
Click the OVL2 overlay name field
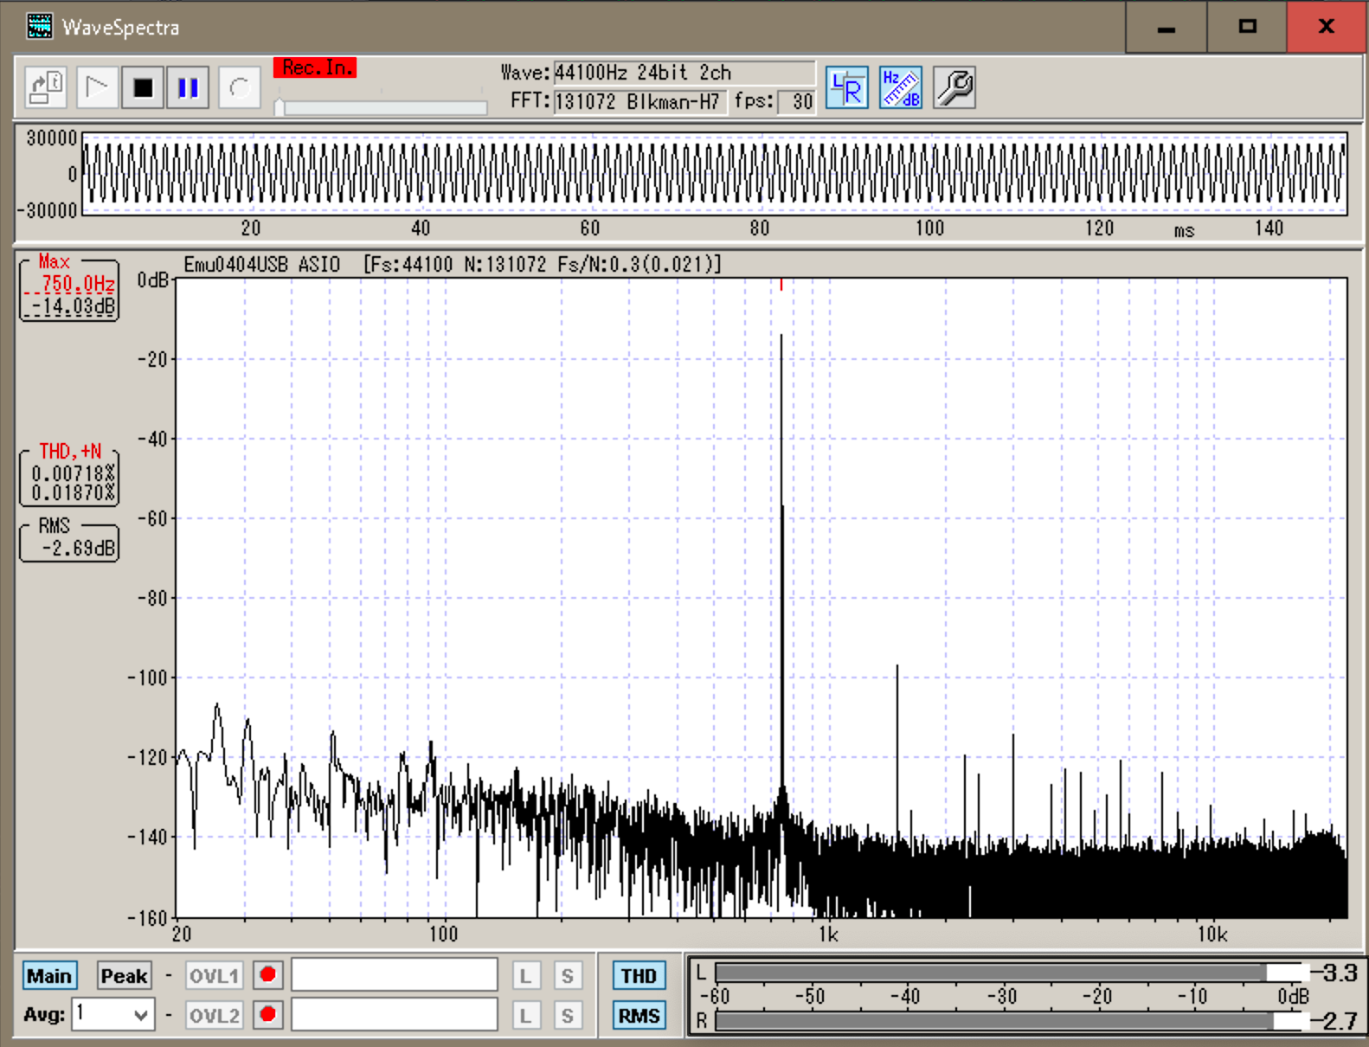395,1014
